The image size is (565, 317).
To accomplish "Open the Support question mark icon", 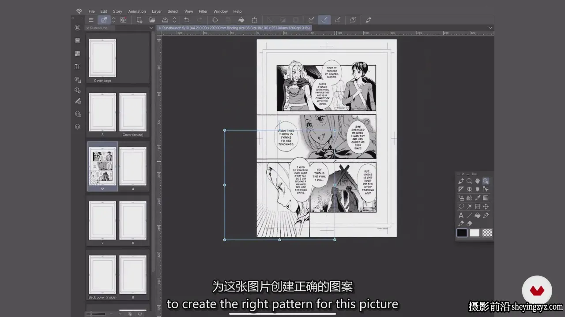I will (353, 20).
